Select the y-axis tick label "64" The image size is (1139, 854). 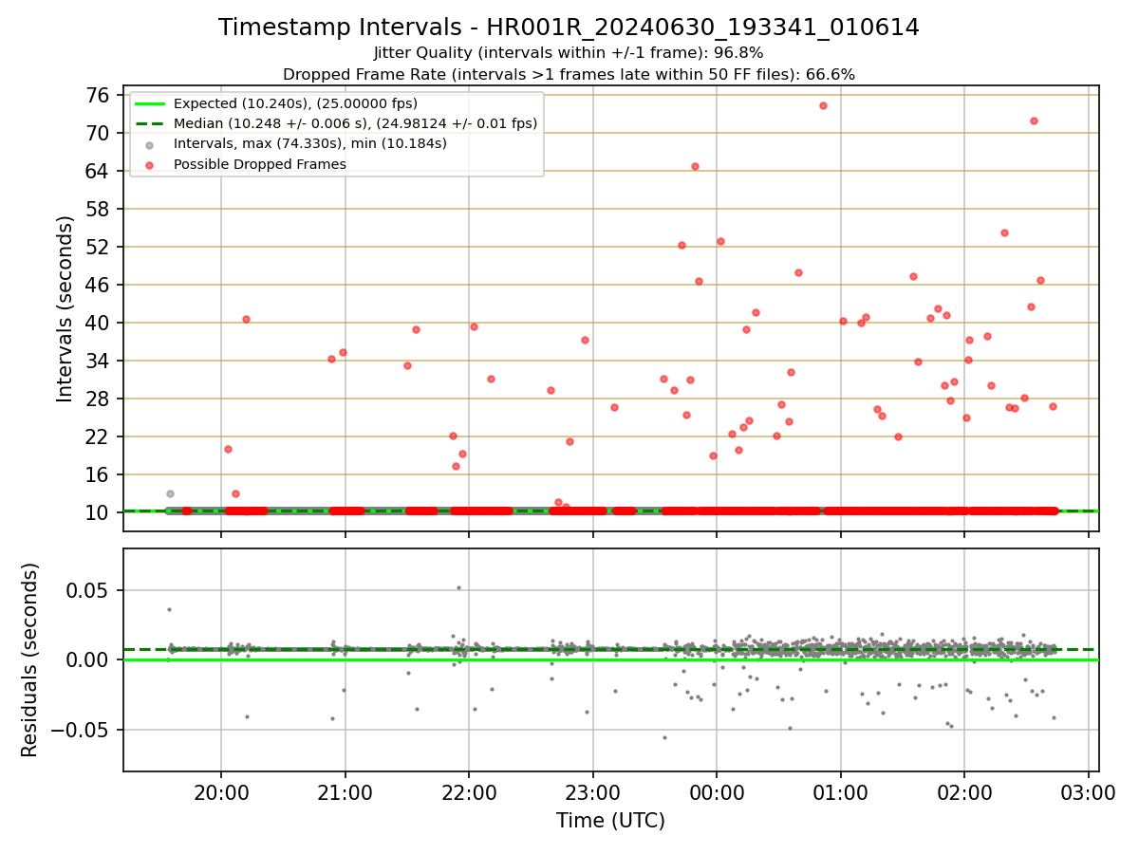pyautogui.click(x=97, y=171)
